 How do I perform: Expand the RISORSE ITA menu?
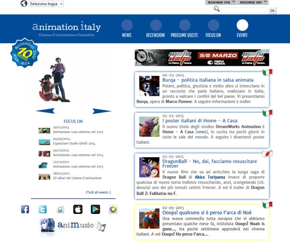pyautogui.click(x=221, y=2)
